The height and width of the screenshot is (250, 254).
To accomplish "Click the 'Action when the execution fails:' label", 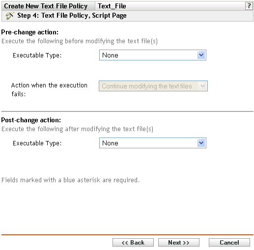I will (49, 89).
